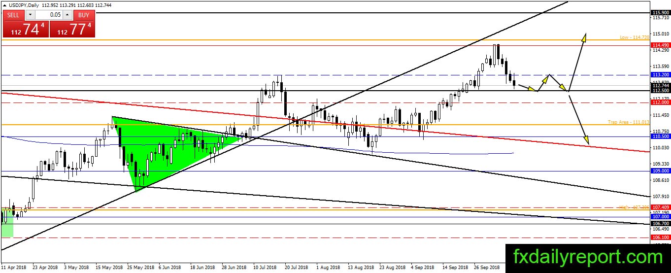Screen dimensions: 671x273
Task: Click the 113.590 price scale value
Action: click(660, 66)
